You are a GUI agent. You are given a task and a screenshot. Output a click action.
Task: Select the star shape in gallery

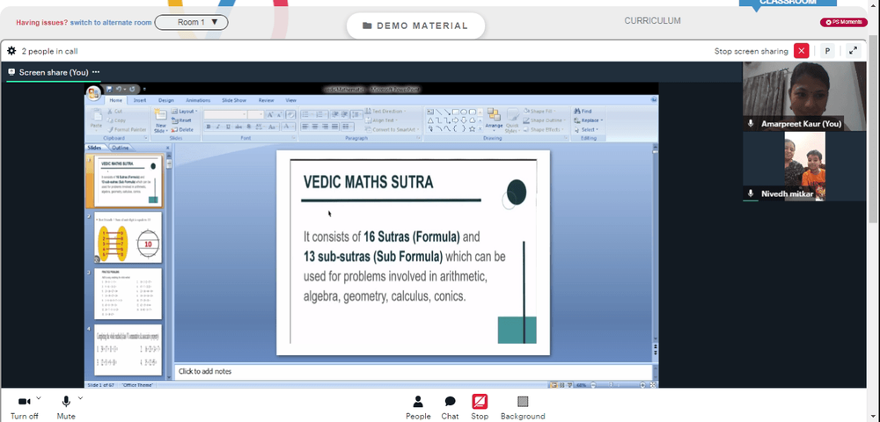[472, 129]
